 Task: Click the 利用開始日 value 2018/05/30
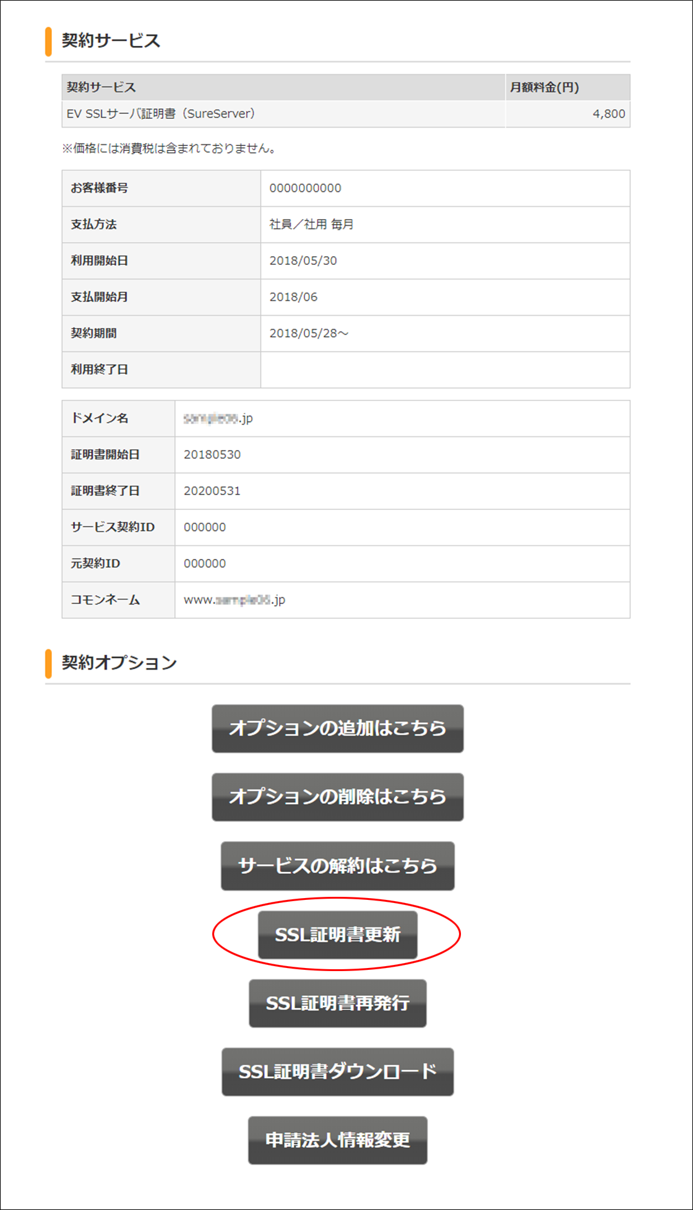tap(303, 261)
